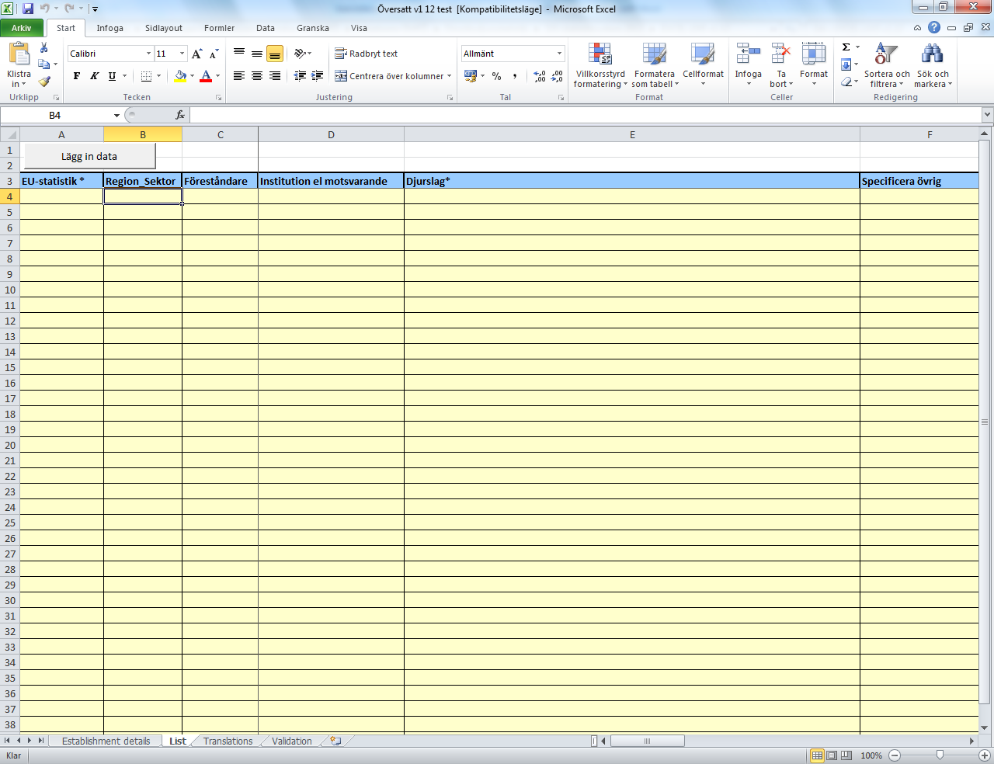Click the cell borders icon
This screenshot has width=994, height=764.
(x=146, y=76)
